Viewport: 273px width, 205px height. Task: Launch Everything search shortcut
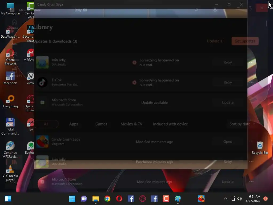click(10, 101)
